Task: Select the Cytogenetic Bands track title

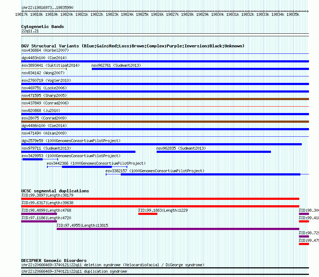Action: click(x=43, y=27)
